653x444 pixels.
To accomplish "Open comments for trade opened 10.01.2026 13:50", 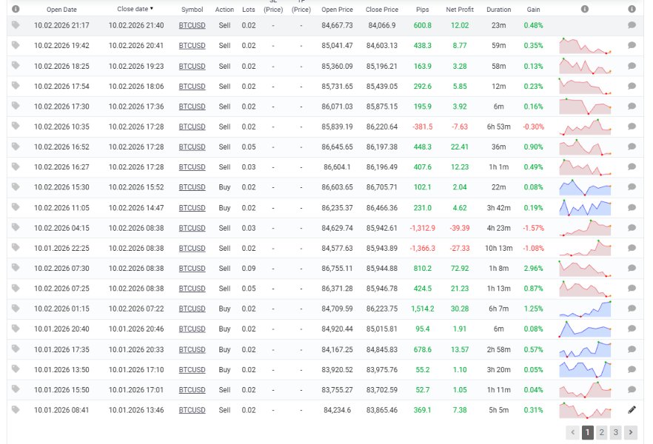I will click(x=632, y=369).
